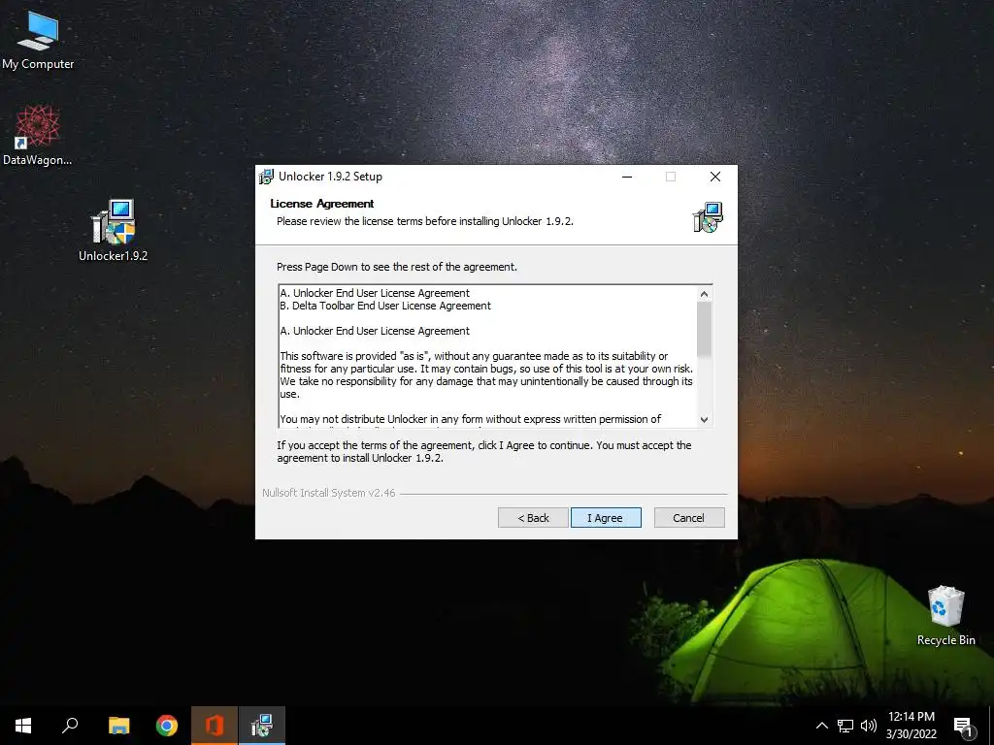Viewport: 994px width, 745px height.
Task: Select the Unlocker setup taskbar item
Action: click(262, 726)
